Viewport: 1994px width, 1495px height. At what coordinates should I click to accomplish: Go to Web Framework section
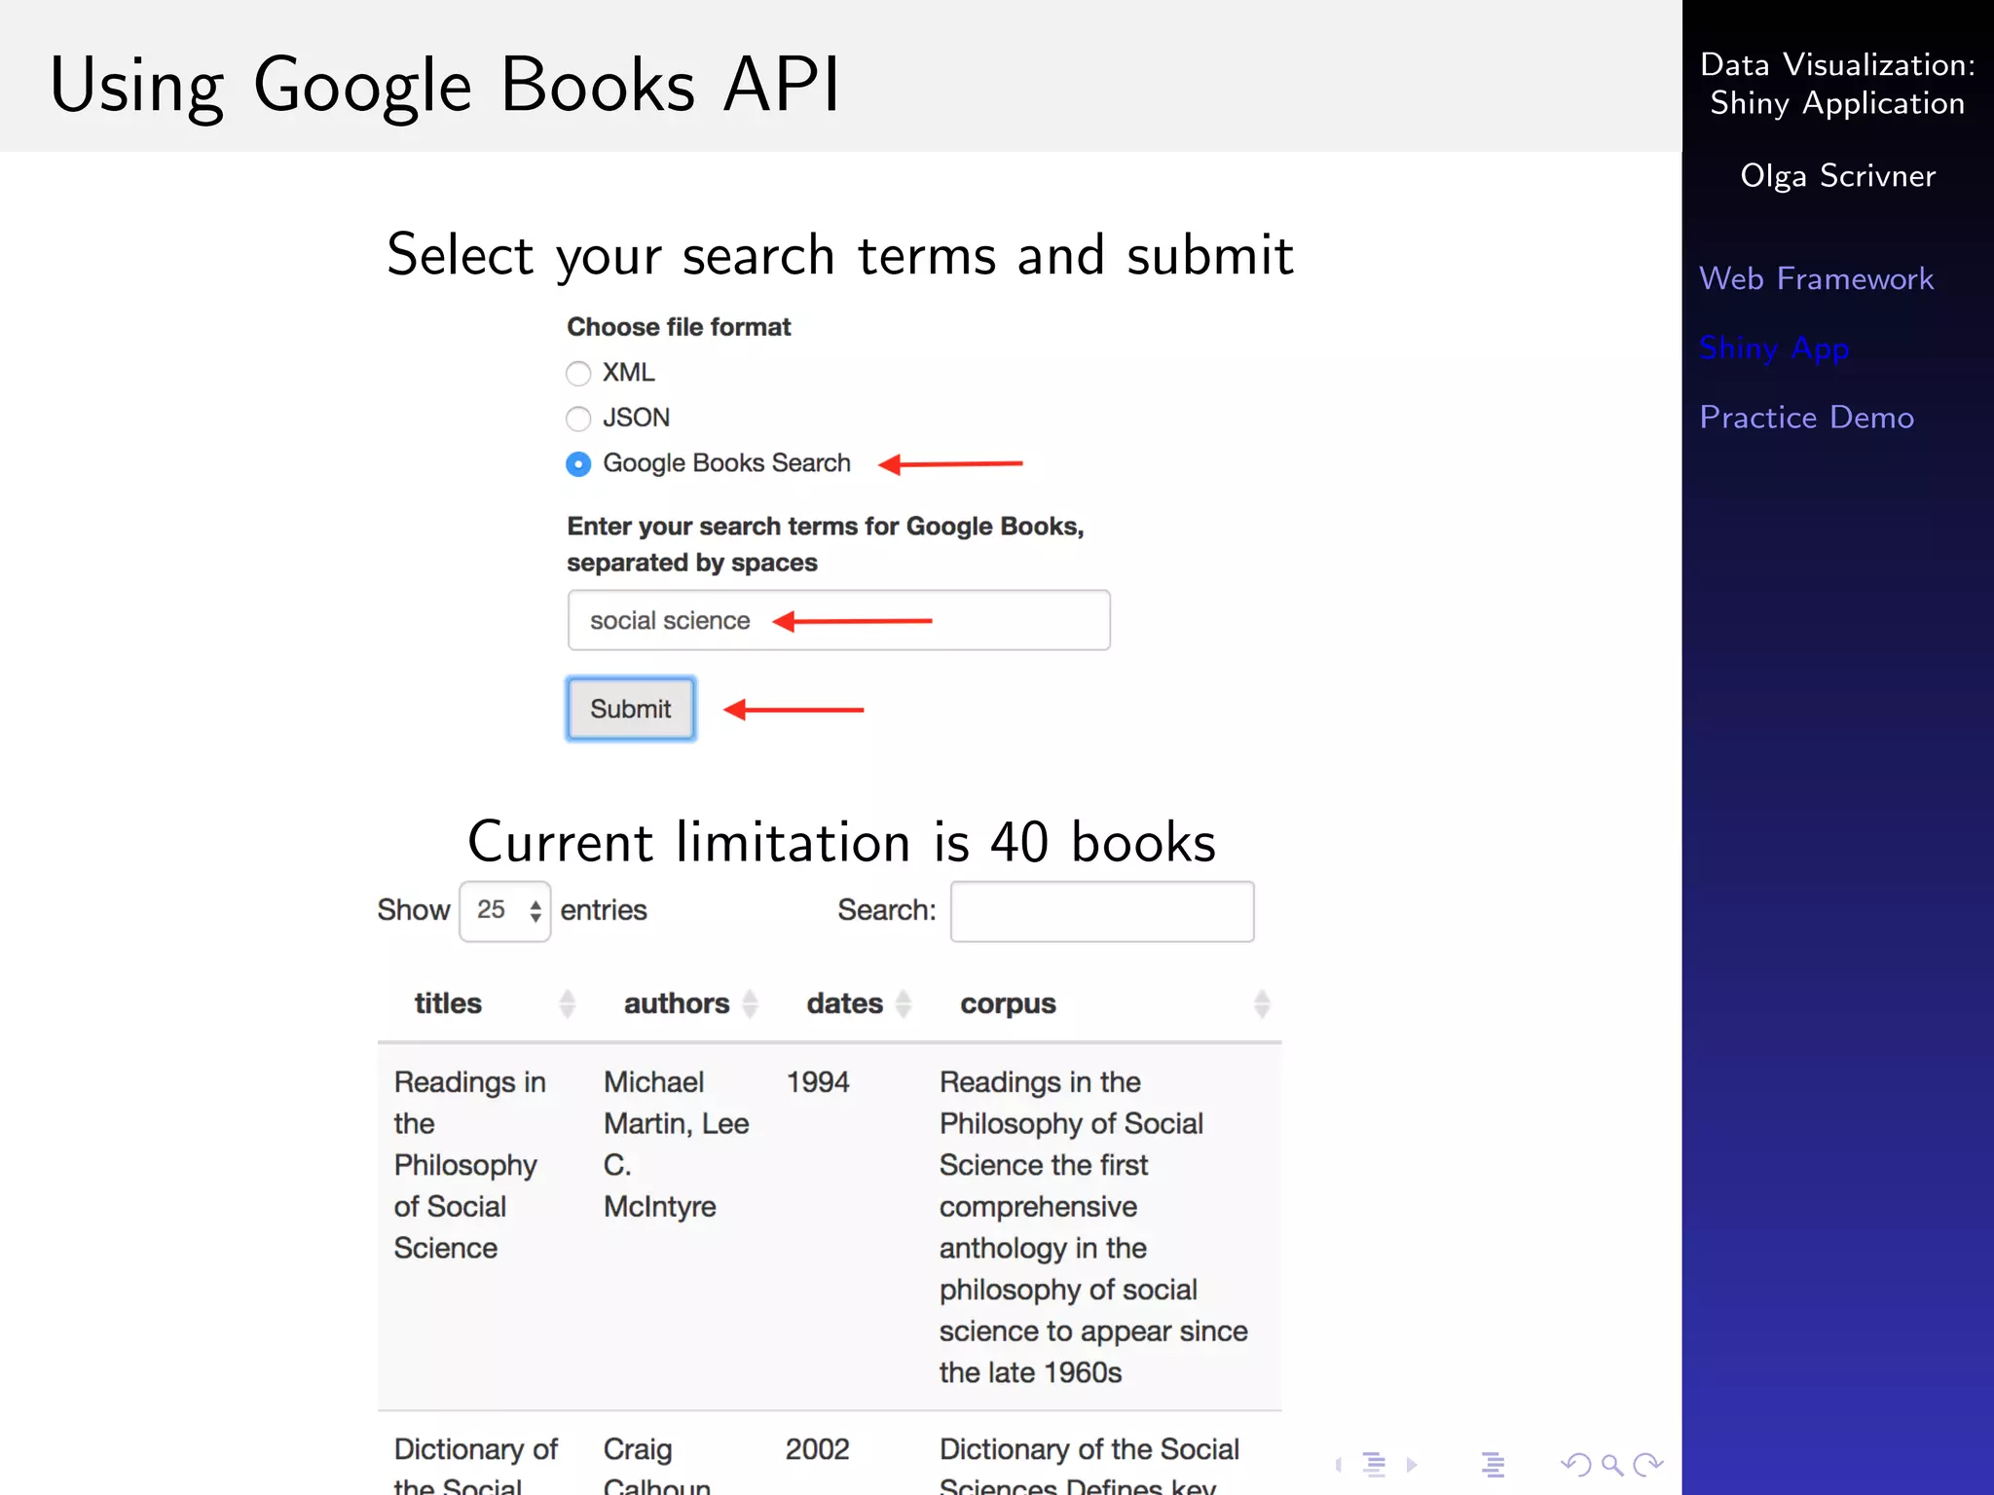pyautogui.click(x=1816, y=279)
